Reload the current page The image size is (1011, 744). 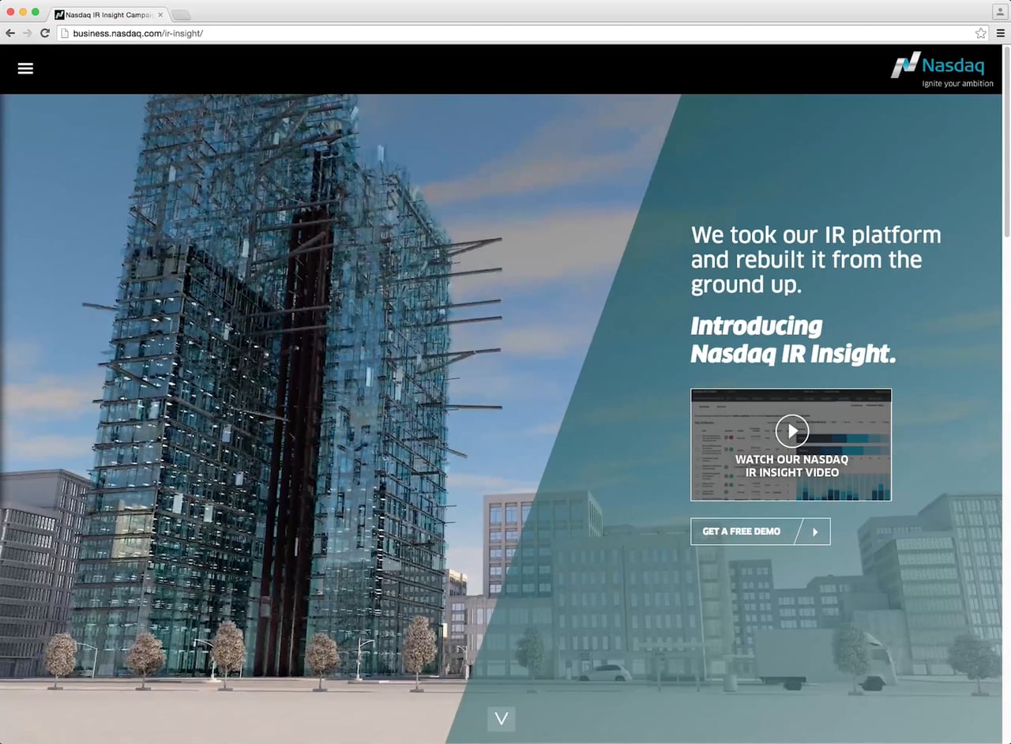[45, 33]
